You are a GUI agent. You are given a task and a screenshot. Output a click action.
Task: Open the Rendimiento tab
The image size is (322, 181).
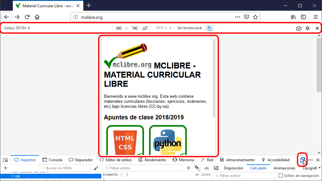tap(152, 160)
